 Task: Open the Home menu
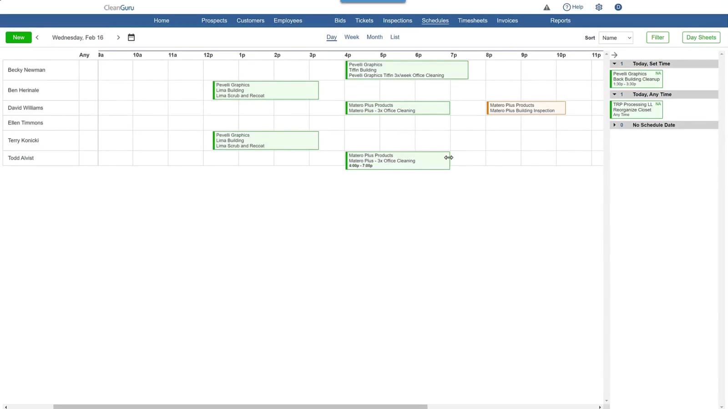(162, 21)
